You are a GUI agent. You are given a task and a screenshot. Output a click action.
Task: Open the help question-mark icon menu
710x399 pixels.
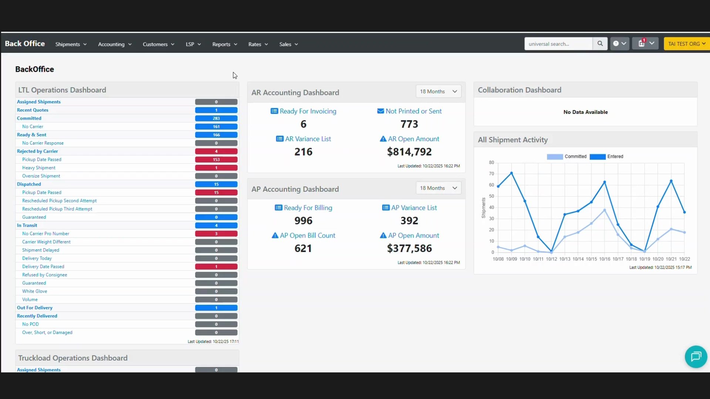(619, 44)
